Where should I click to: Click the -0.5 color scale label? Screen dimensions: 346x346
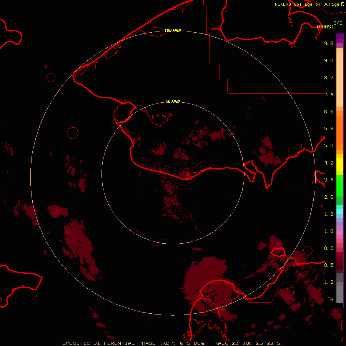[x=327, y=265]
